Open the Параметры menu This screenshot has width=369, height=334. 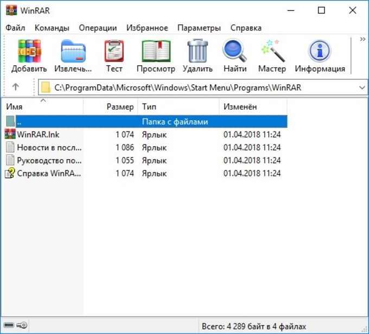[199, 28]
